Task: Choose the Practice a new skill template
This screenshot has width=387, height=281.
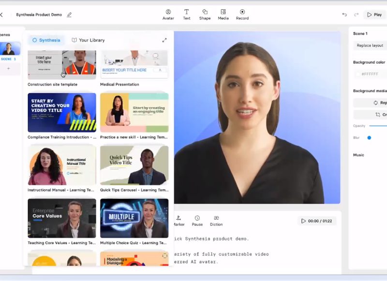Action: tap(134, 113)
